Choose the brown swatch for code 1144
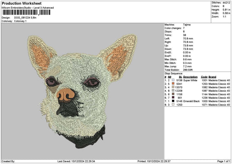232x164 pixels. [x=173, y=94]
